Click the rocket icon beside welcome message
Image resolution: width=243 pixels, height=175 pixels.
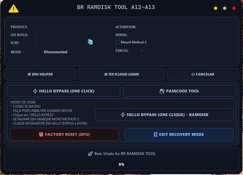pos(91,154)
